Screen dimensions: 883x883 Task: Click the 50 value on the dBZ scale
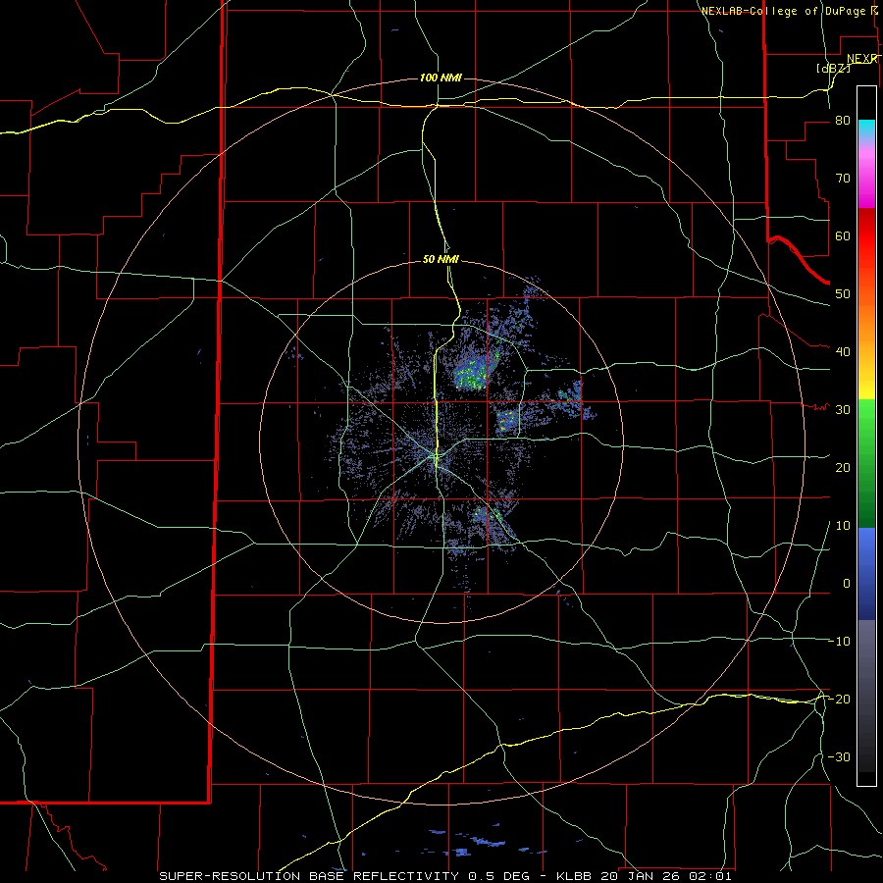pos(843,294)
